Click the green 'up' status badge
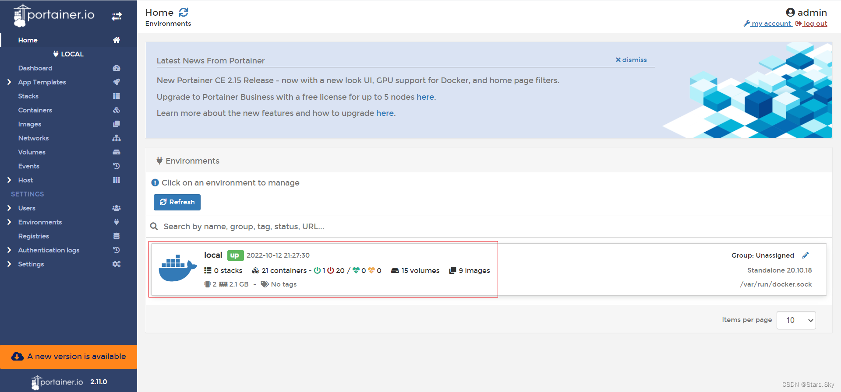The height and width of the screenshot is (392, 841). [x=235, y=255]
